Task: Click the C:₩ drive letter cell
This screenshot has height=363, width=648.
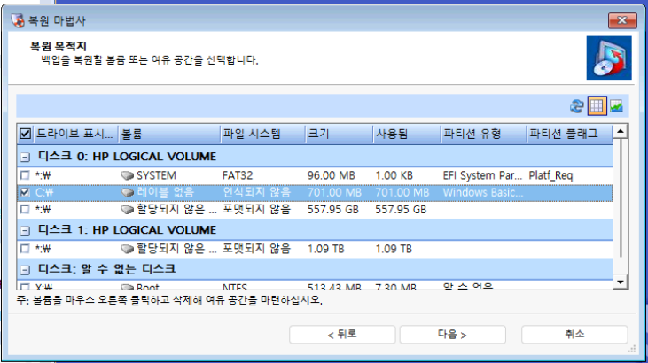Action: pyautogui.click(x=44, y=192)
